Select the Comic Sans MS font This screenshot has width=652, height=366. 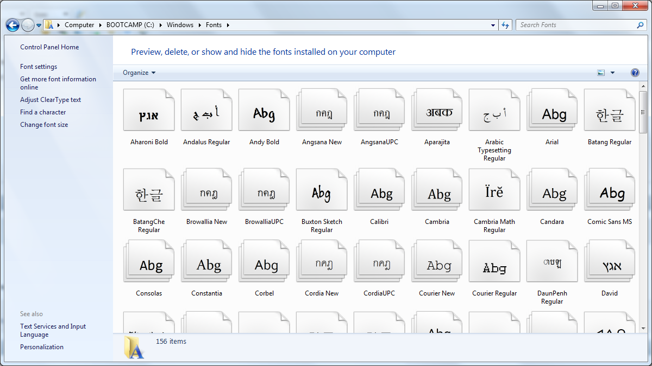[609, 189]
